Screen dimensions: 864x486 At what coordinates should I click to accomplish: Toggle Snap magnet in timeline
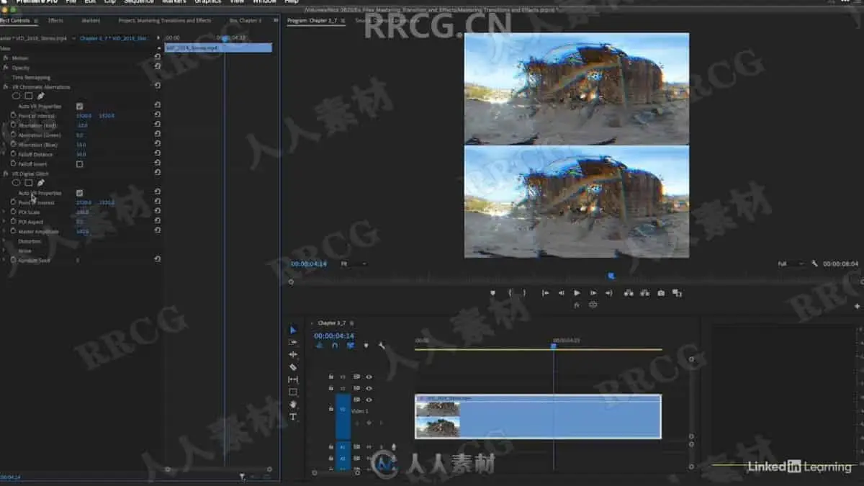pos(335,346)
